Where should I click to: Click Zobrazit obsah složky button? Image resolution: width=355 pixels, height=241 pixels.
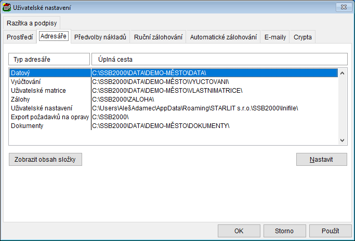tap(45, 159)
